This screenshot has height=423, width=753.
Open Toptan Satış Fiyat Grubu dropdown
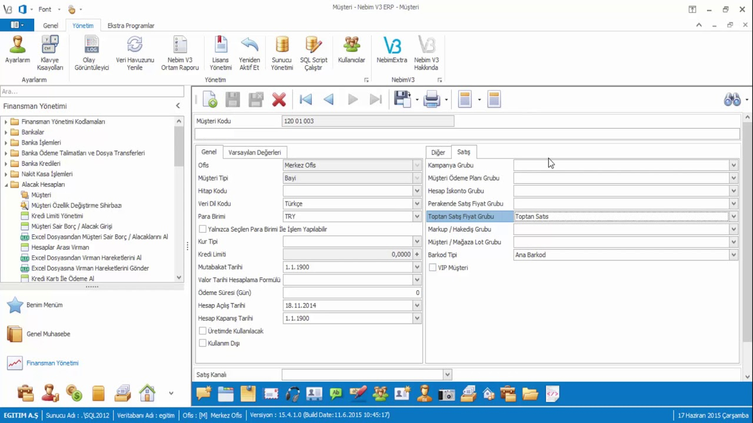734,216
